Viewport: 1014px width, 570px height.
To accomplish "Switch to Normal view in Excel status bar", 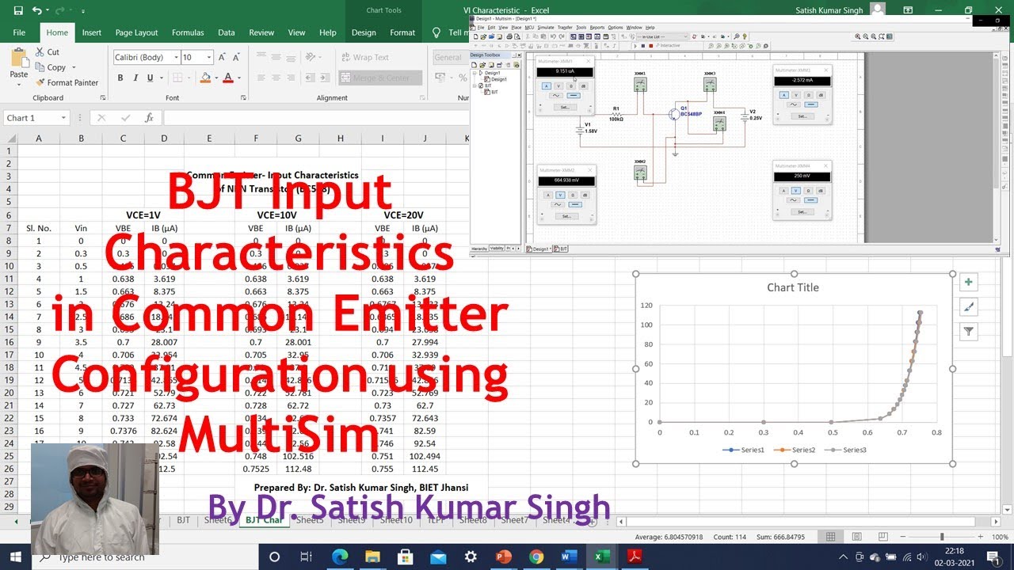I will tap(830, 537).
